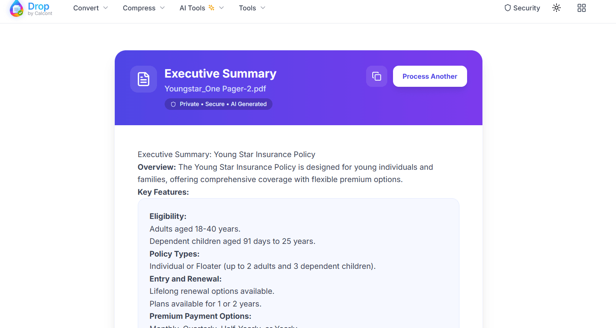The image size is (616, 328).
Task: Open the Convert menu
Action: (85, 8)
